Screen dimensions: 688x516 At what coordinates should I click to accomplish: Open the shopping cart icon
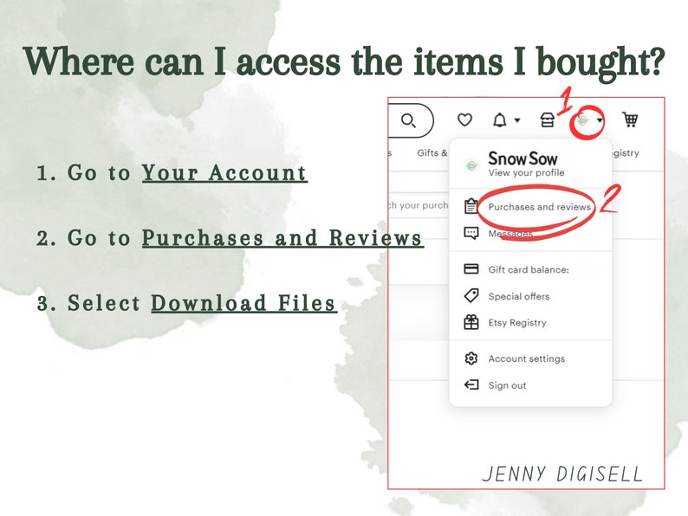tap(630, 119)
